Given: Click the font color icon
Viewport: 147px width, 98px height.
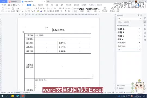Looking at the screenshot, I should point(41,11).
